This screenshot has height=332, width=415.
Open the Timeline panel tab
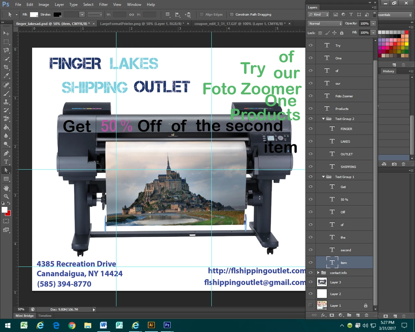click(x=45, y=316)
